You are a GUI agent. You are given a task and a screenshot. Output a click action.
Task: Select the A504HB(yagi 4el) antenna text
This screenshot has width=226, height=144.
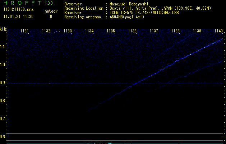click(127, 17)
